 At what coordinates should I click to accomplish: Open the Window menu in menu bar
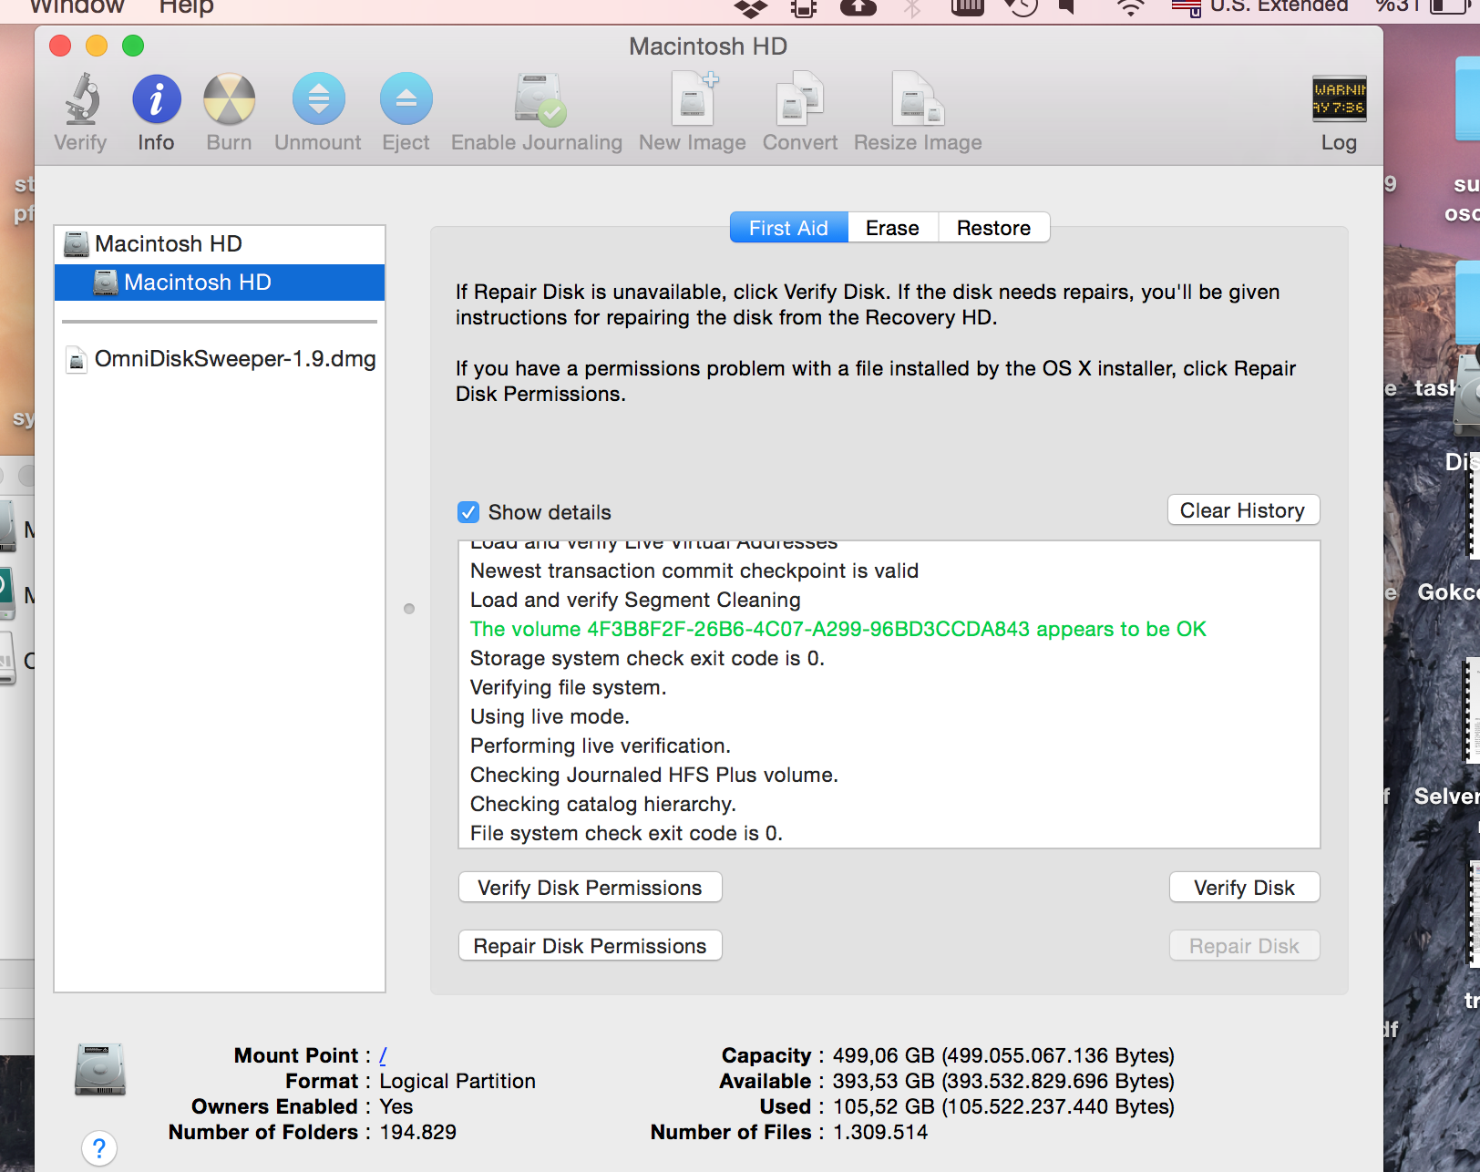tap(77, 7)
